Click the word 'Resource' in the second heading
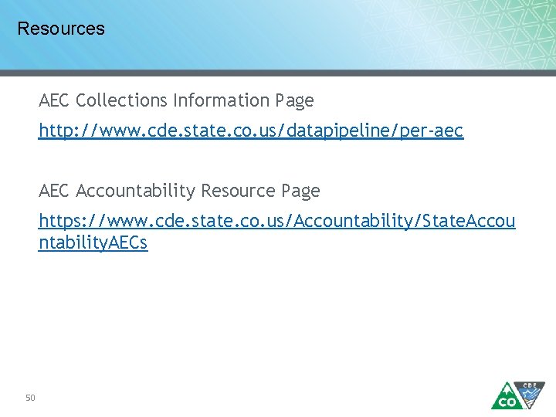Image resolution: width=556 pixels, height=417 pixels. [x=239, y=191]
